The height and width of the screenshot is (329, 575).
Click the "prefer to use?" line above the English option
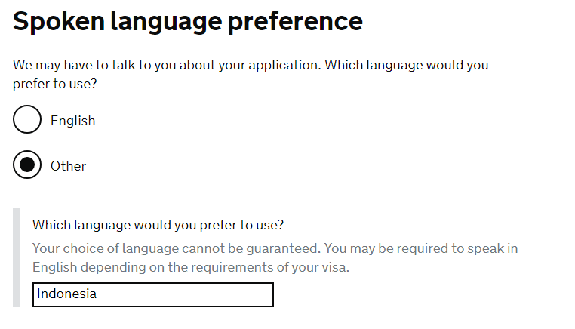(55, 84)
